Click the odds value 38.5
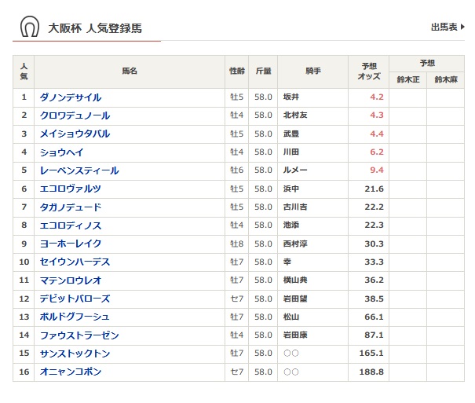Image resolution: width=475 pixels, height=403 pixels. [x=375, y=299]
